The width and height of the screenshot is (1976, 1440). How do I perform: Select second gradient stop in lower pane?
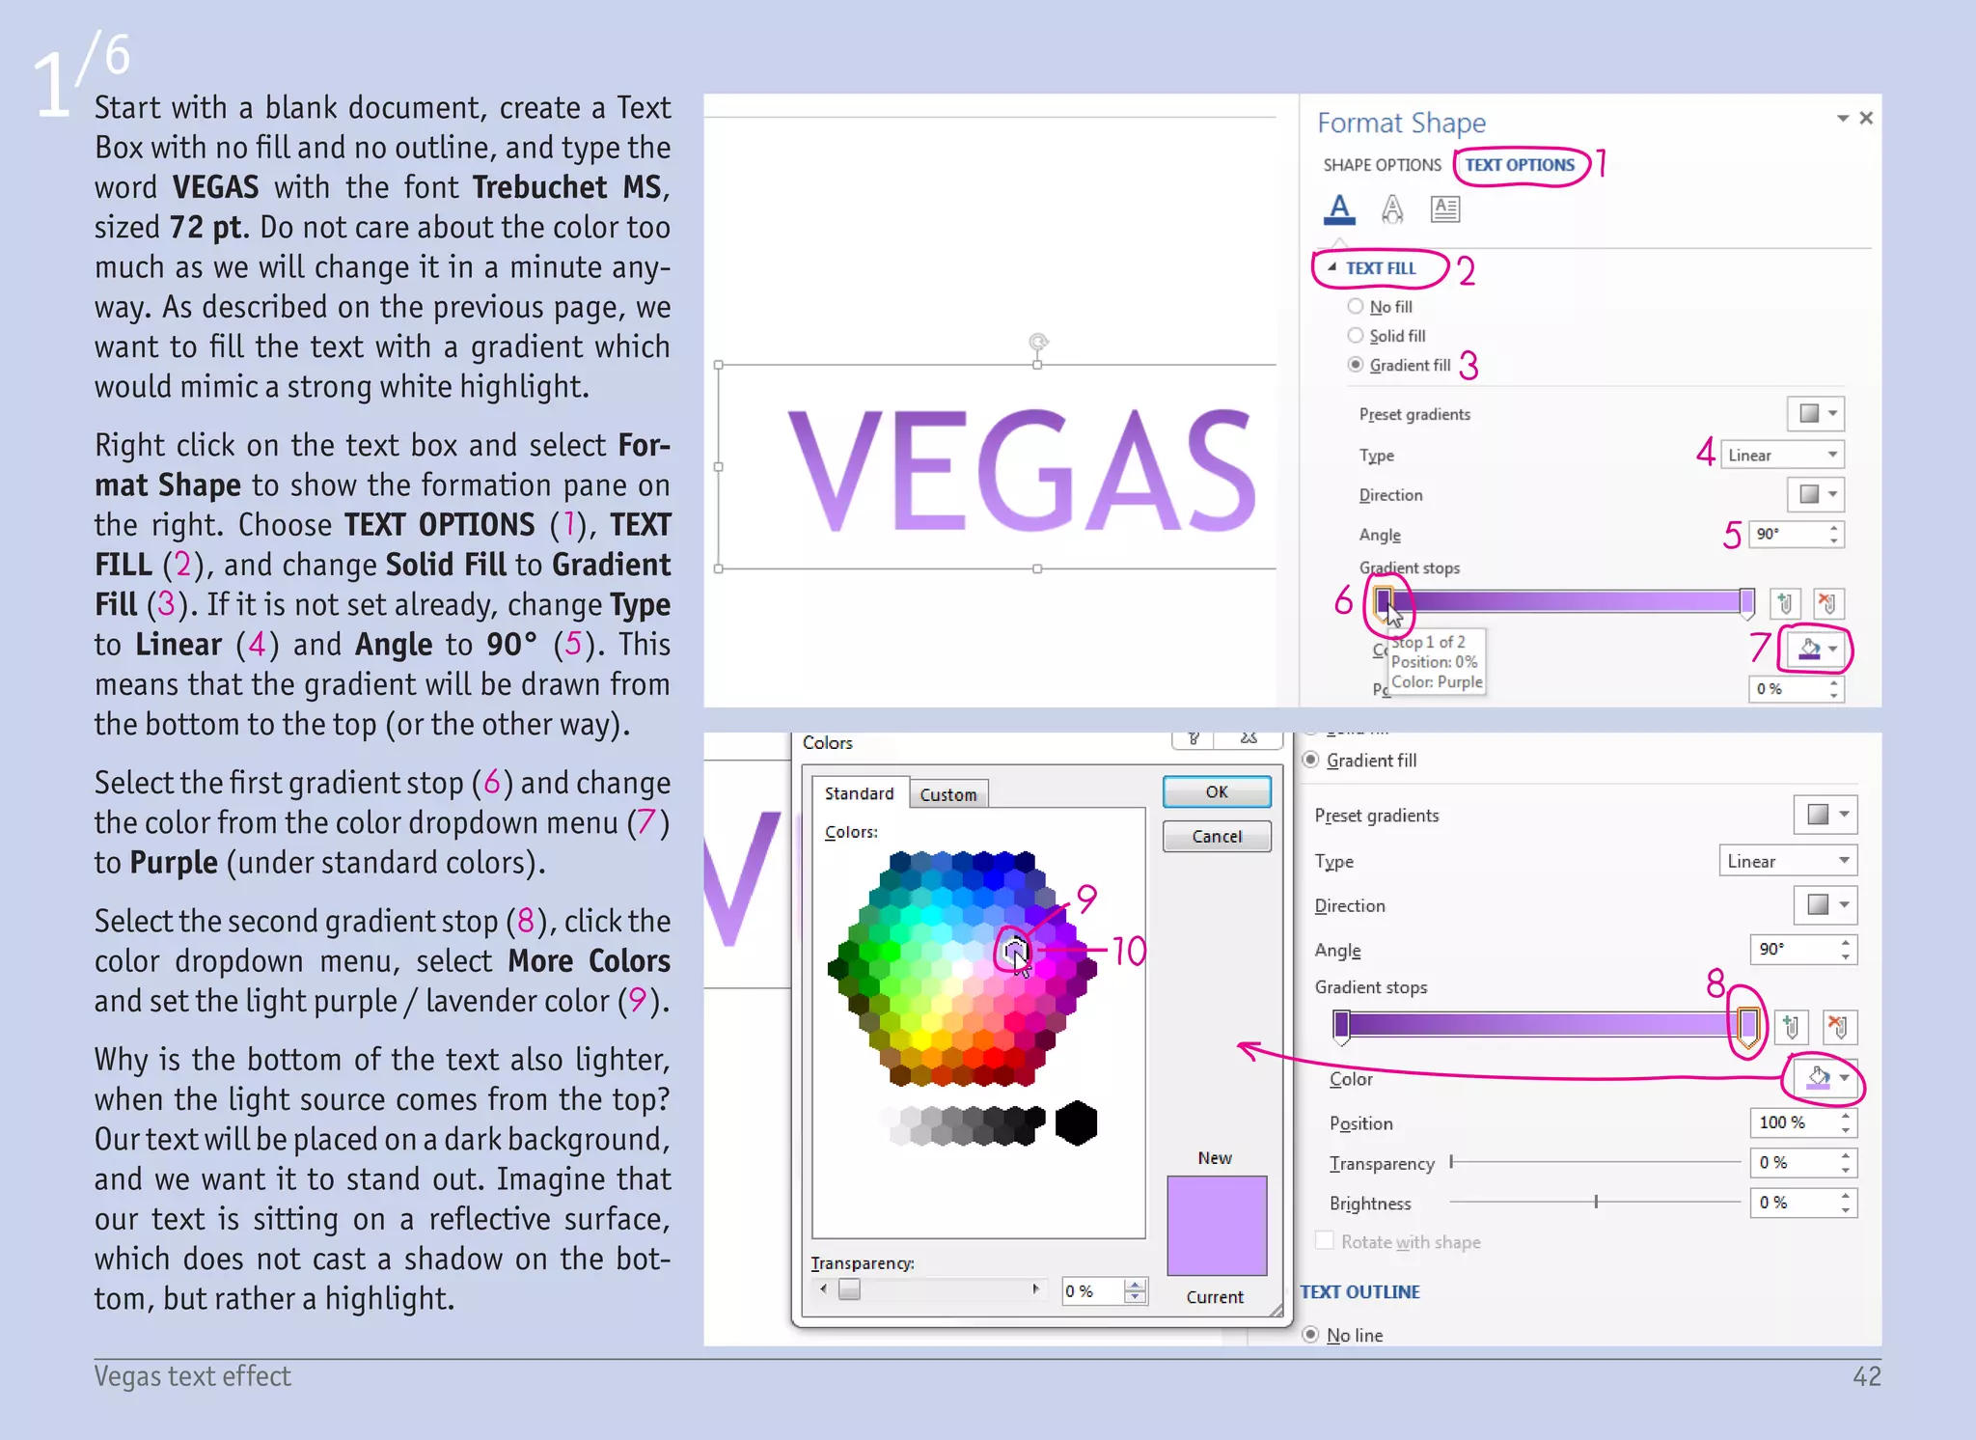(x=1748, y=1026)
